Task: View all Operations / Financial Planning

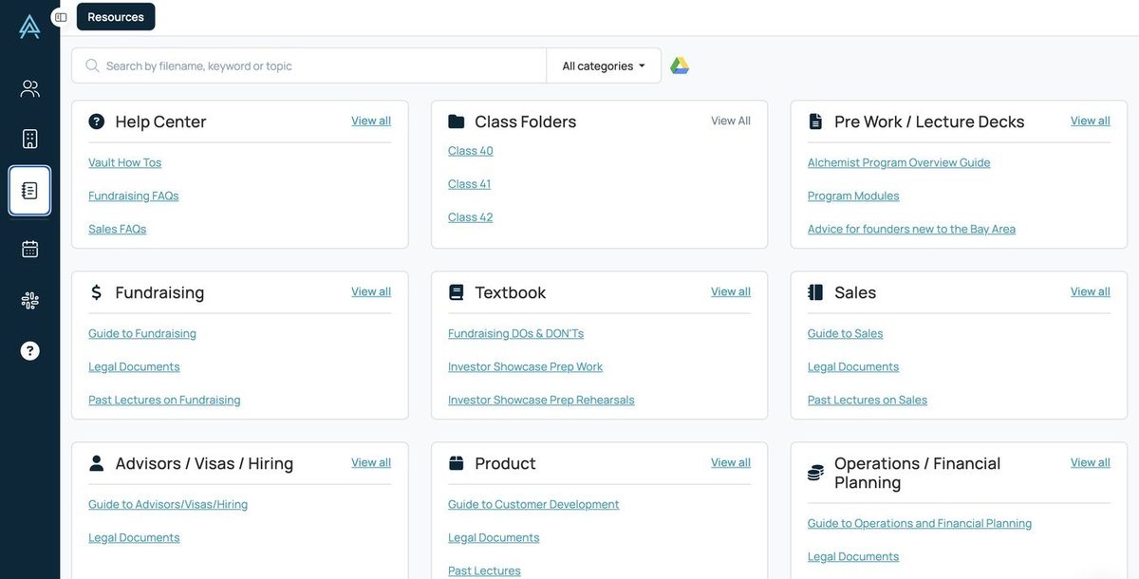Action: point(1091,462)
